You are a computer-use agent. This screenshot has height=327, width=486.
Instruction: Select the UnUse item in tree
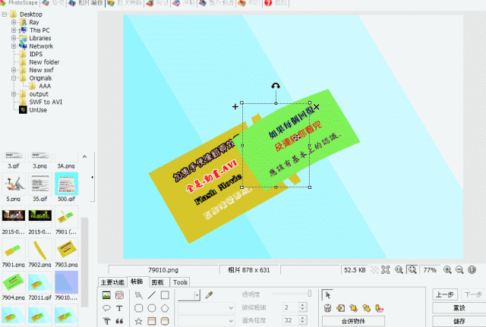tap(38, 110)
